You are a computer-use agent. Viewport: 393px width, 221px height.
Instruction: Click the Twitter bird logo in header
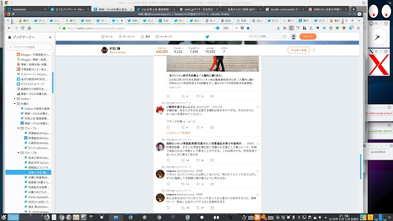(208, 37)
